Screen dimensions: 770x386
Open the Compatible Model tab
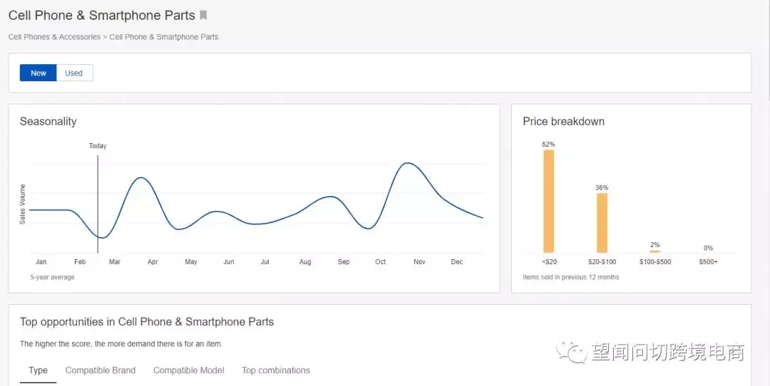pos(189,370)
